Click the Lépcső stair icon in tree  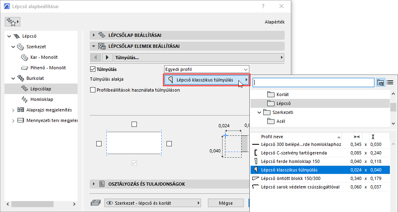(x=17, y=36)
